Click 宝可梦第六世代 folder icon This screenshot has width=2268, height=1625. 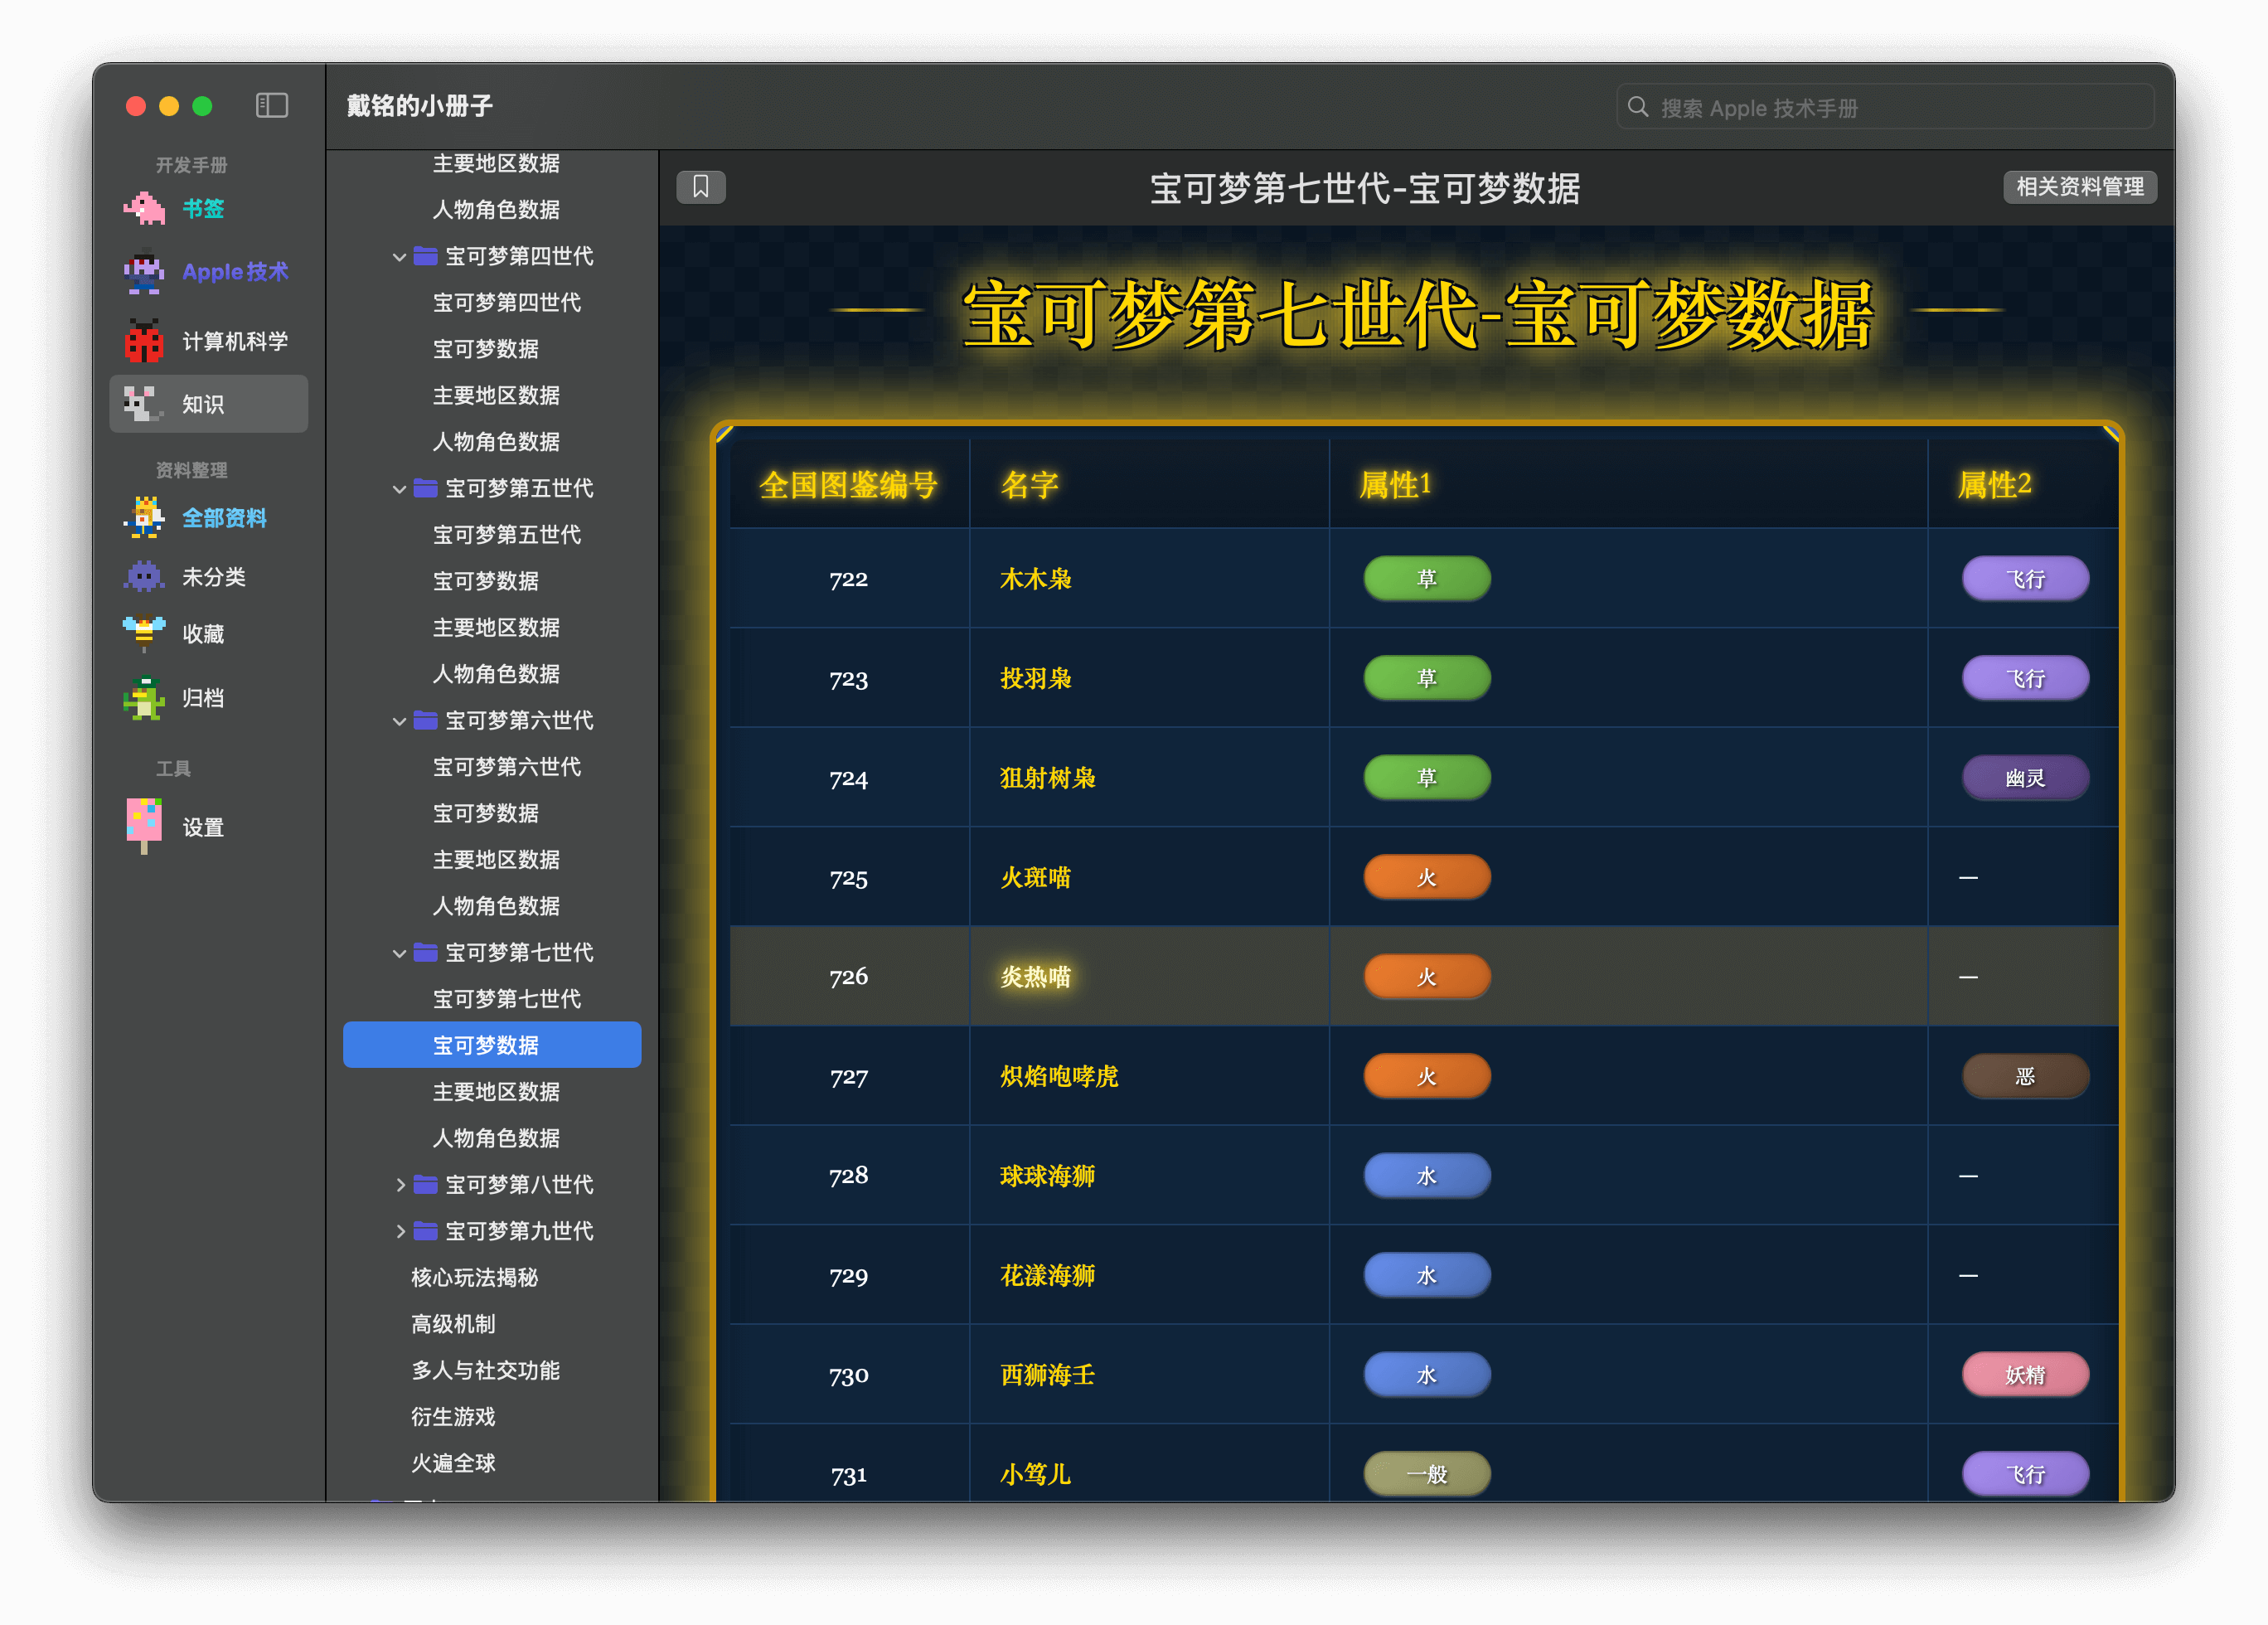tap(426, 720)
